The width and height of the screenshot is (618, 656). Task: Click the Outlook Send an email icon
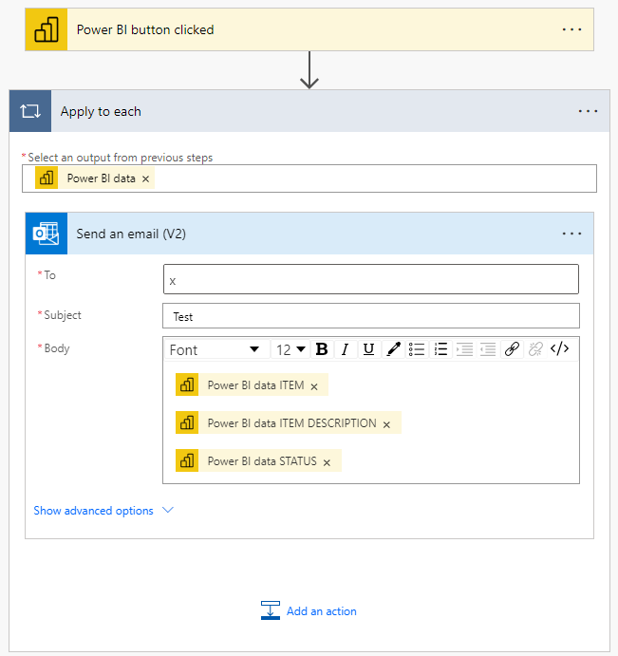click(46, 234)
